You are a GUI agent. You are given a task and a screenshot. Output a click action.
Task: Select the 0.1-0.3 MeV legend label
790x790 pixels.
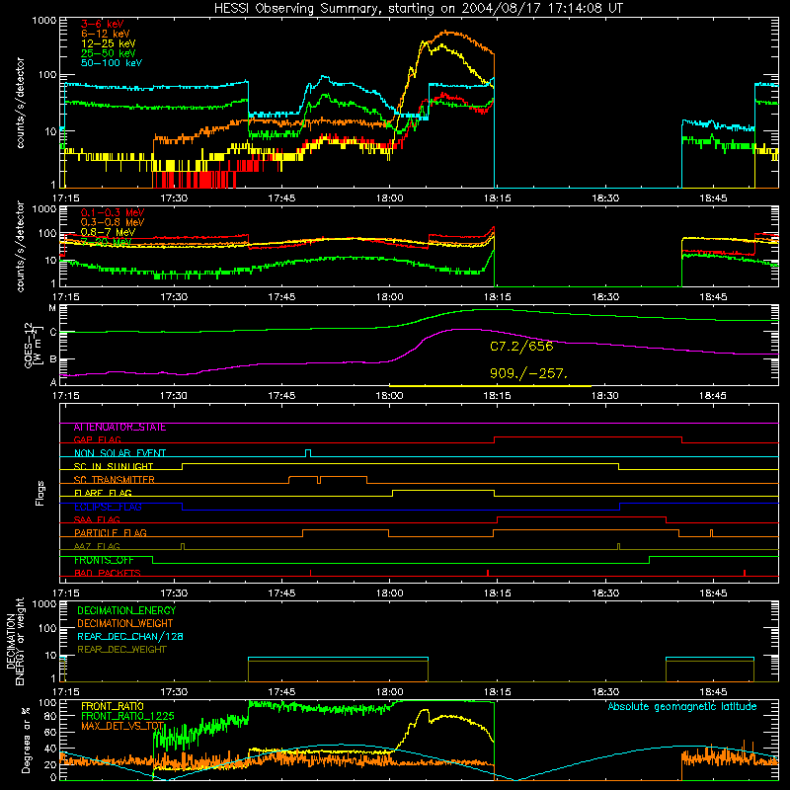[113, 212]
